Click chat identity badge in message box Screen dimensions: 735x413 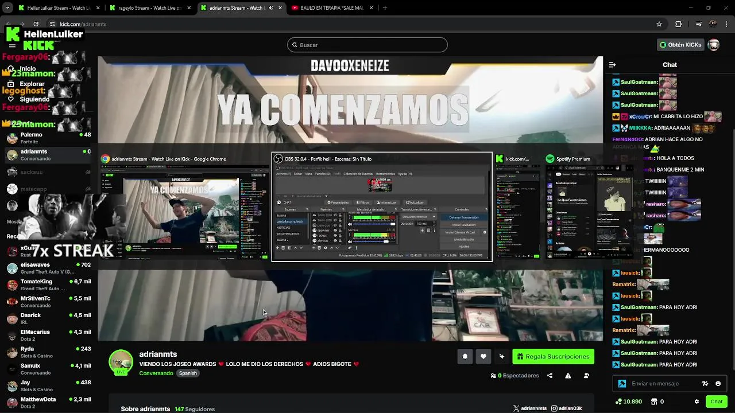(622, 384)
